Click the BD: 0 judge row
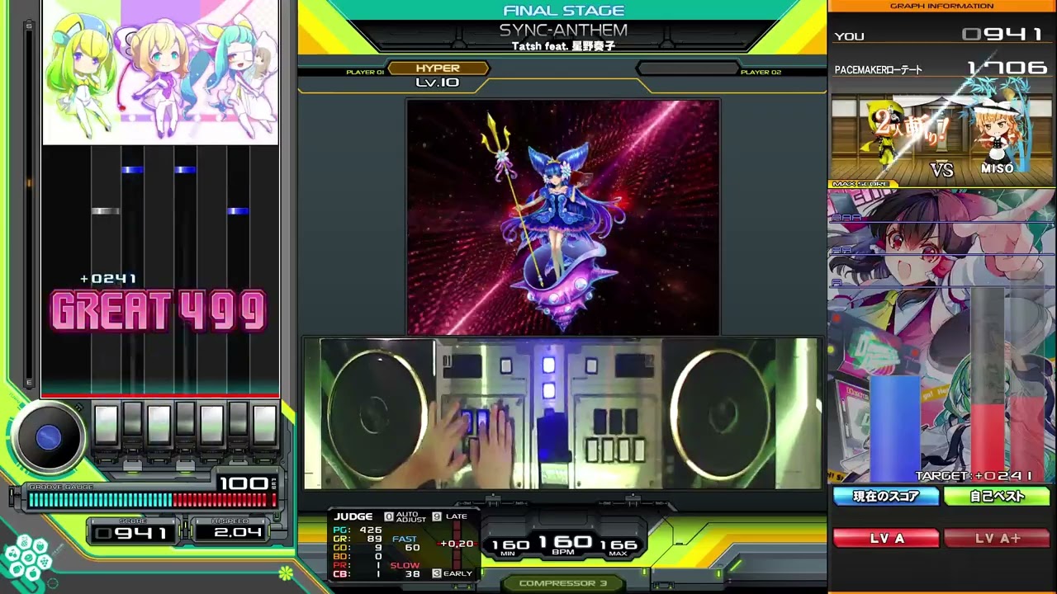The image size is (1057, 594). (x=358, y=557)
